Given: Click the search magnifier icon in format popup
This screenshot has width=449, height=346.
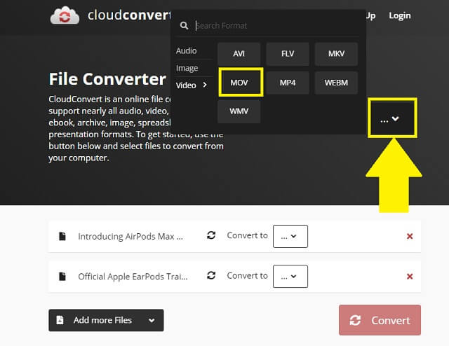Looking at the screenshot, I should click(184, 26).
